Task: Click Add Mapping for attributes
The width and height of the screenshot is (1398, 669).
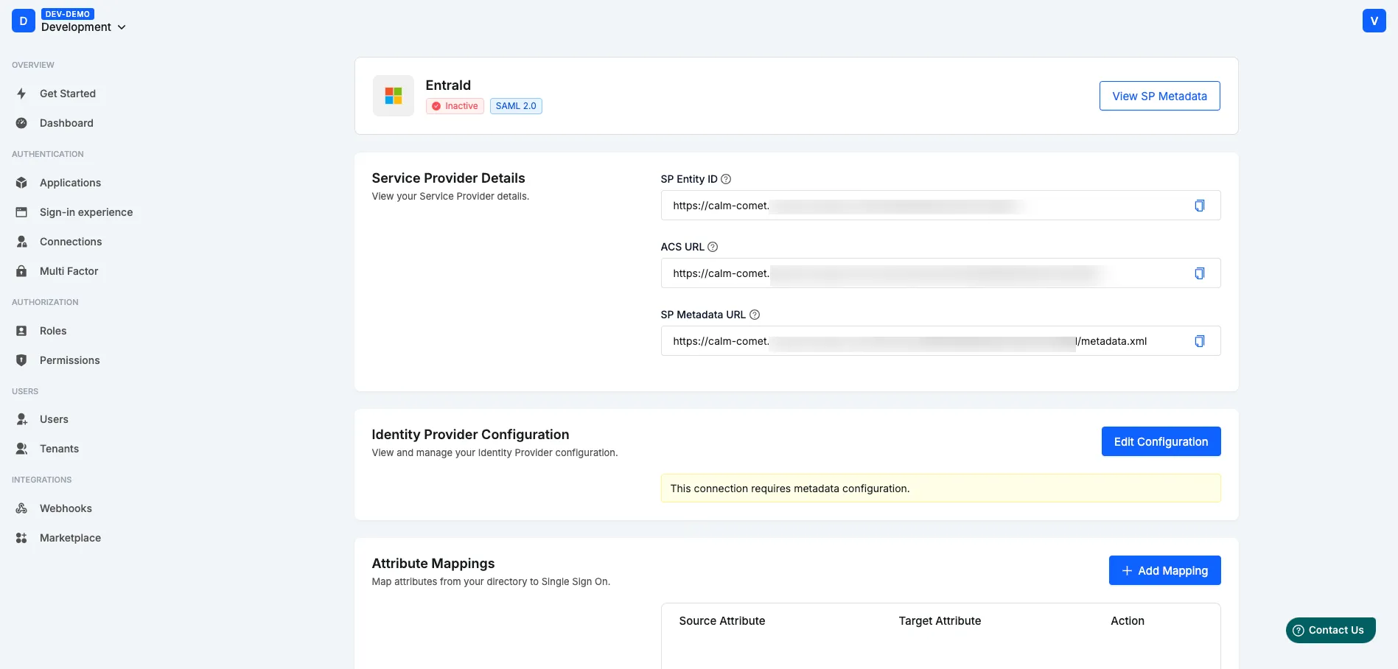Action: 1164,570
